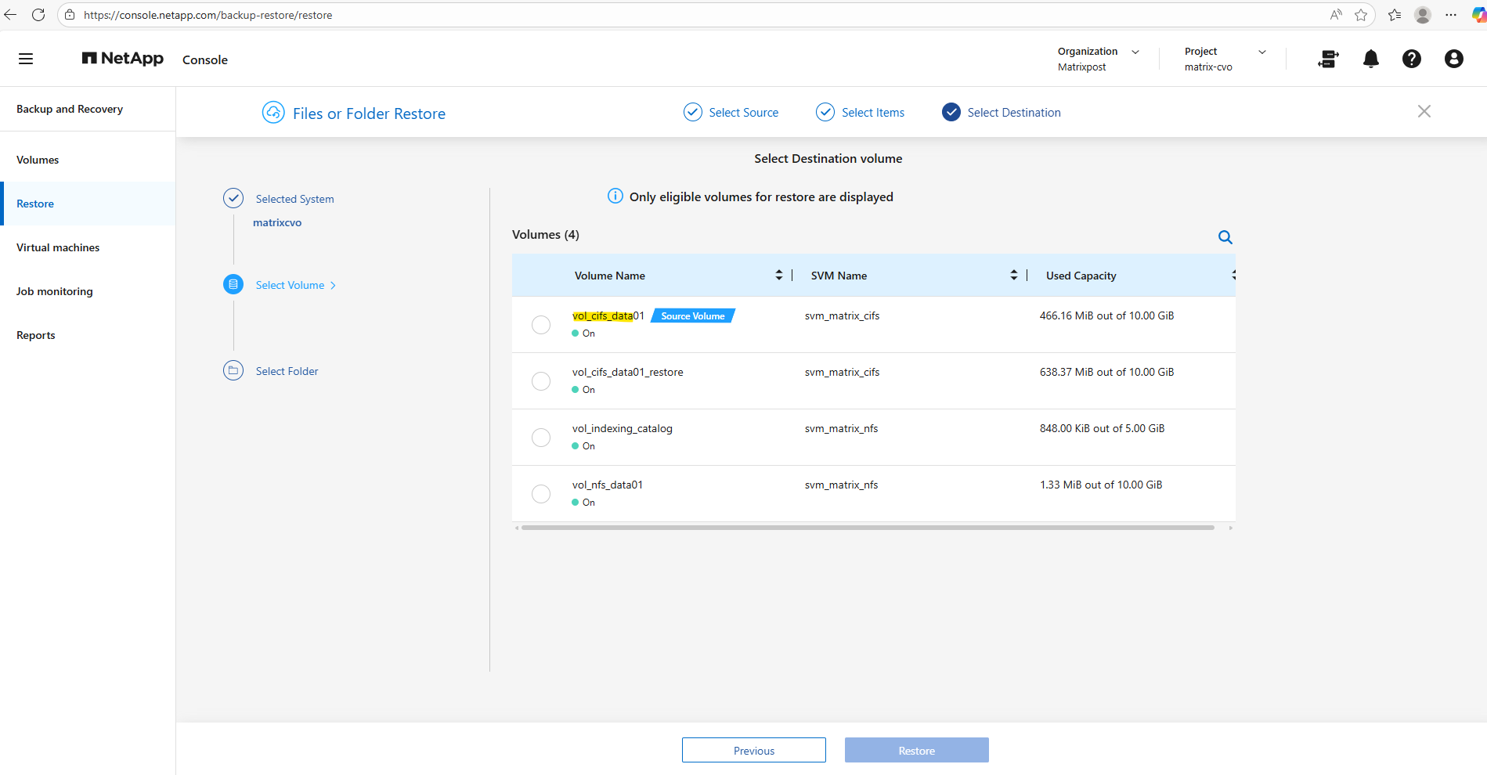Select the vol_nfs_data01 radio button

[541, 494]
